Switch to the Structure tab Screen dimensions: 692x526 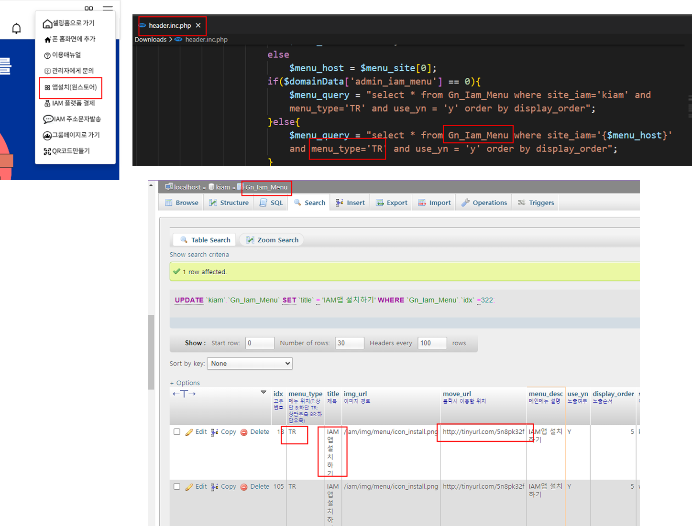click(x=229, y=203)
